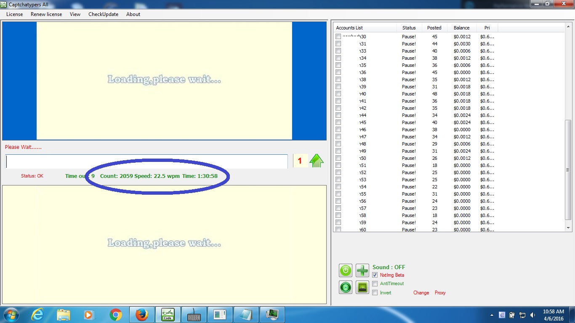The width and height of the screenshot is (575, 323).
Task: Open the View menu
Action: click(75, 14)
